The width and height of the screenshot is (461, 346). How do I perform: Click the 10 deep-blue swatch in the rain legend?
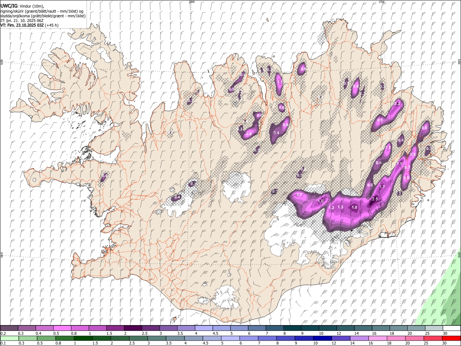(322, 338)
